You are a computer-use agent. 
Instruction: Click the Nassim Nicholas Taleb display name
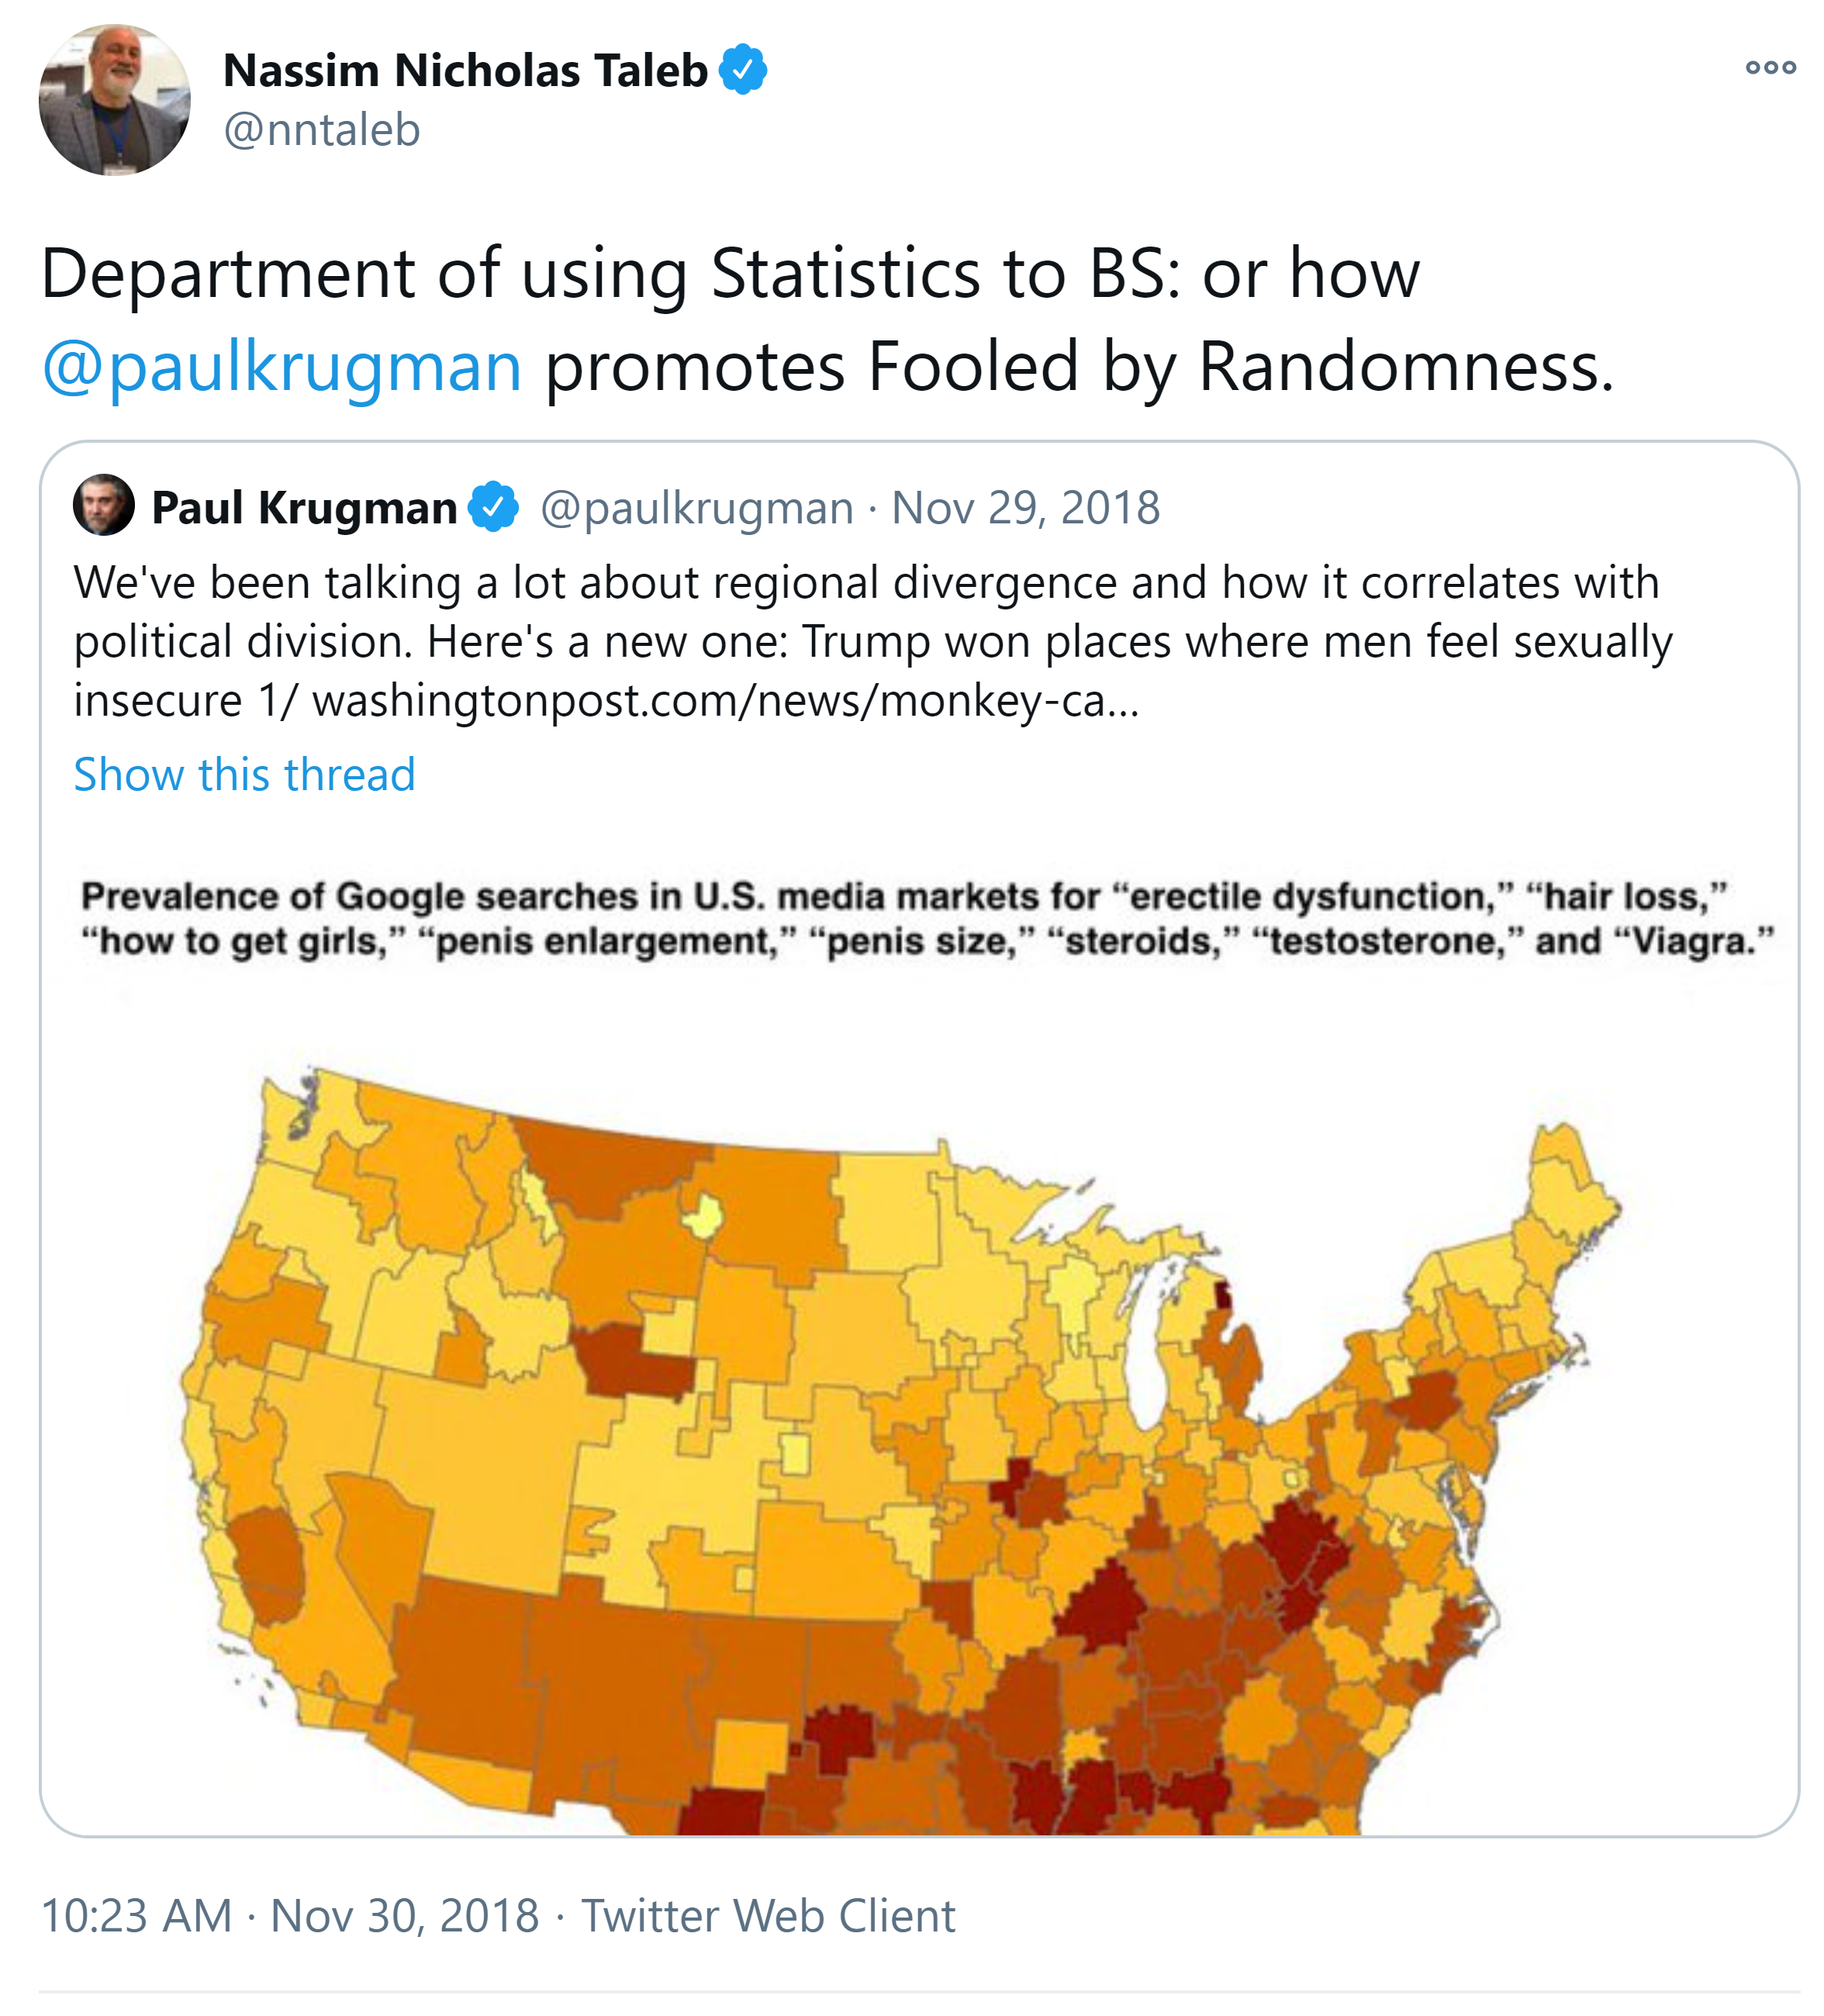(x=465, y=71)
